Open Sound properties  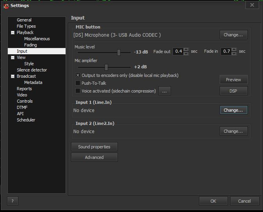[94, 147]
